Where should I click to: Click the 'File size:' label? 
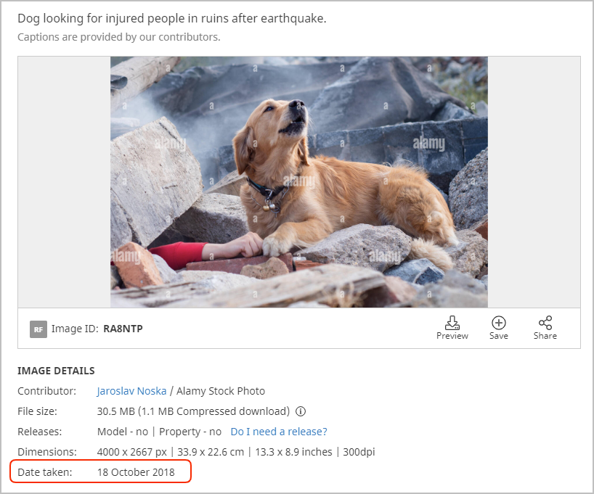click(37, 411)
